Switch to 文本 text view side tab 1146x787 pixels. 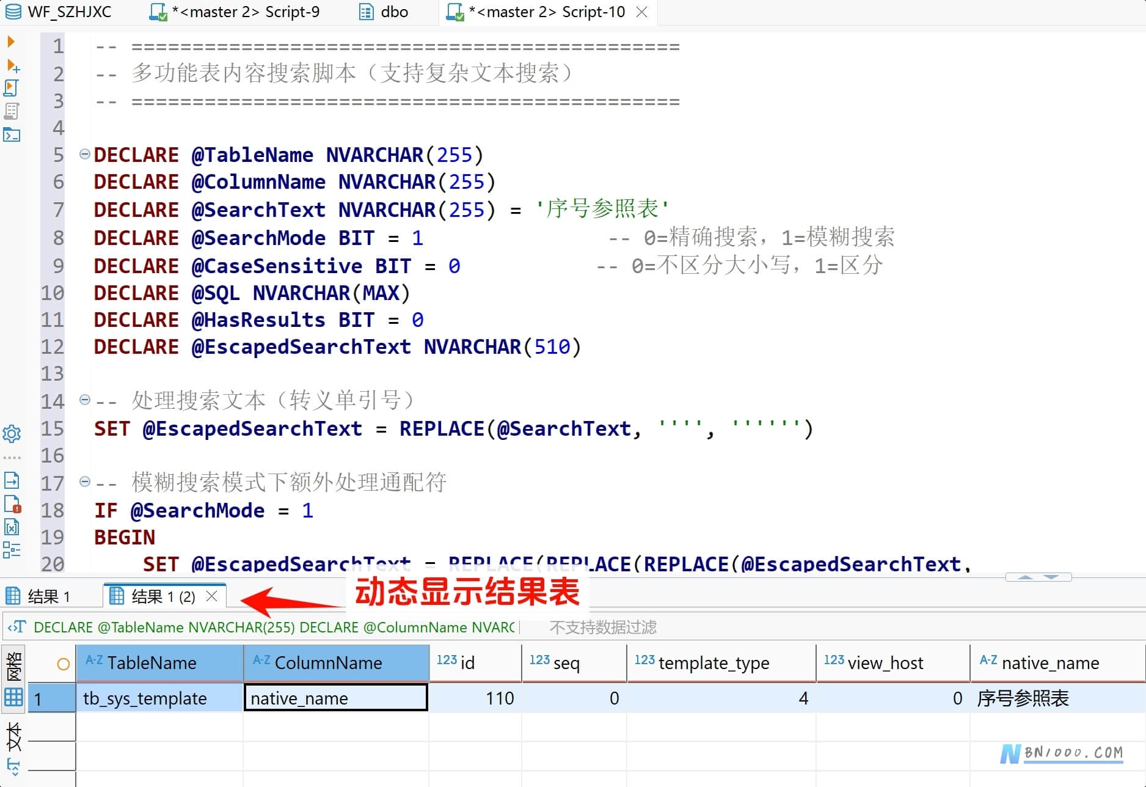13,736
